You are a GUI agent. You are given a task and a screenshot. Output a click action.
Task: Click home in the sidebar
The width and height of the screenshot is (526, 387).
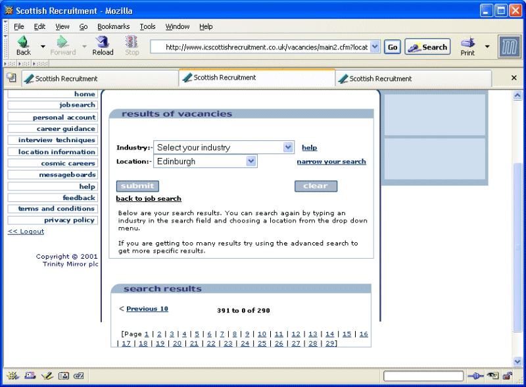coord(53,94)
